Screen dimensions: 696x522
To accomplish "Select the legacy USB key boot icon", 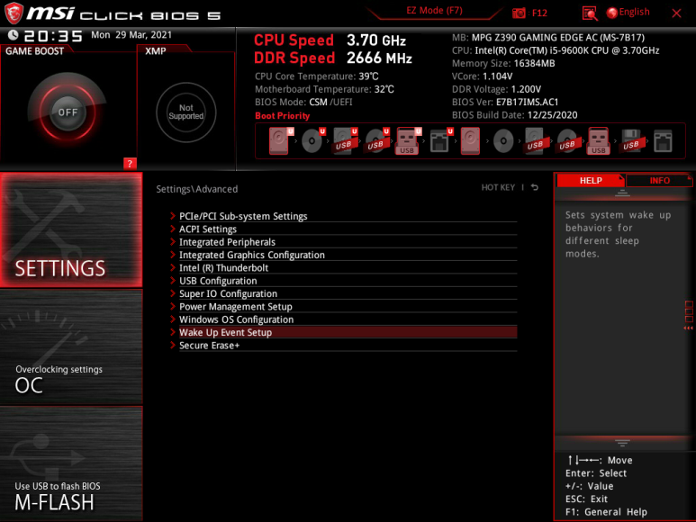I will (x=599, y=141).
